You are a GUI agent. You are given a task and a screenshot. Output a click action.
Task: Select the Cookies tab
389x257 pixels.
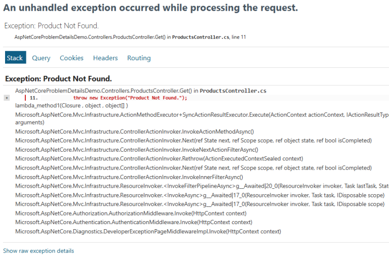click(71, 58)
